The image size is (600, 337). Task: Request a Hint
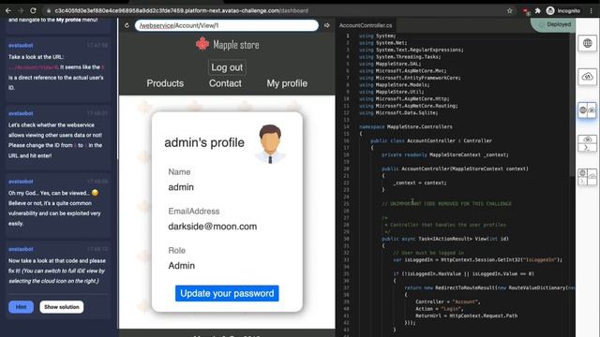pos(21,307)
